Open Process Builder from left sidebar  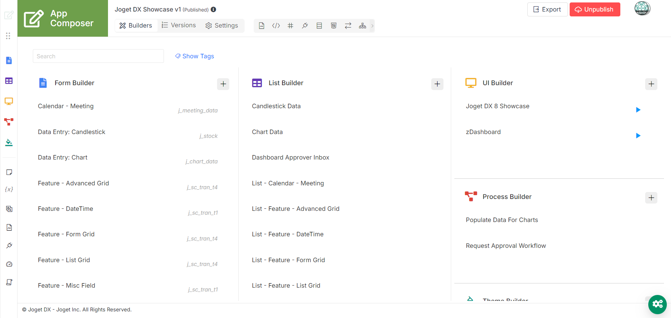point(9,122)
